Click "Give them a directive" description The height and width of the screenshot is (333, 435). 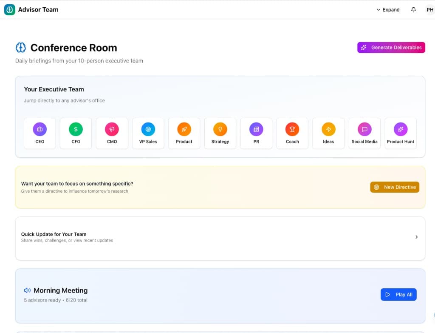pos(75,191)
